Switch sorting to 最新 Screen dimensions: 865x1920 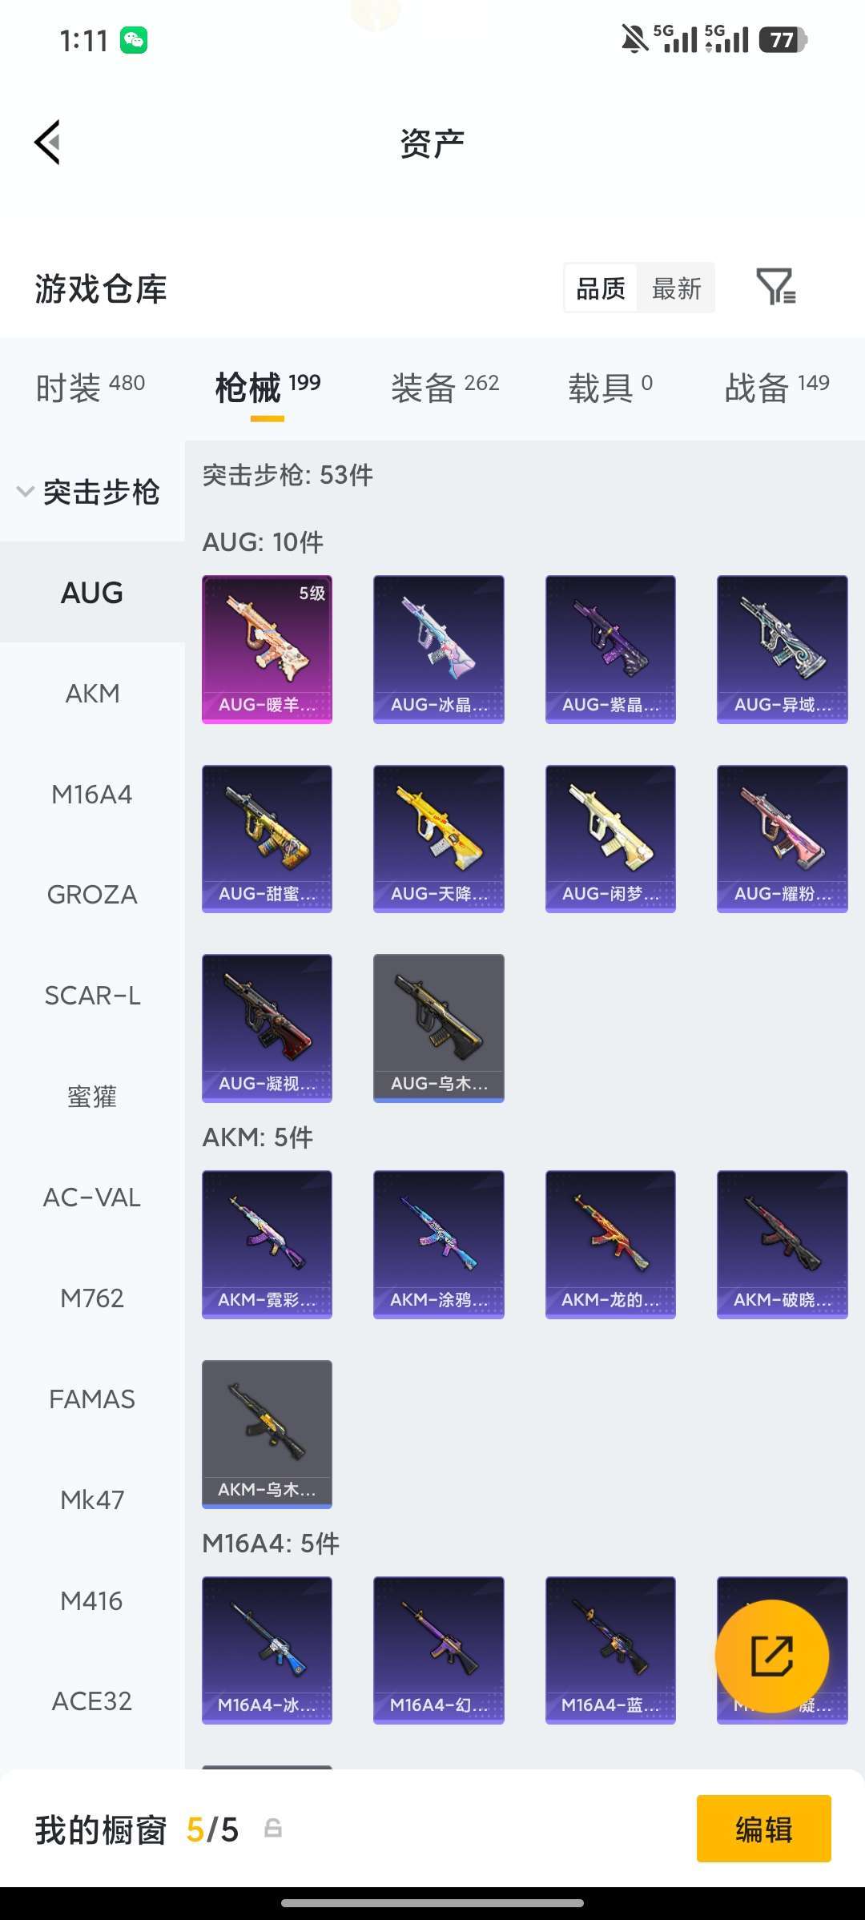click(676, 288)
